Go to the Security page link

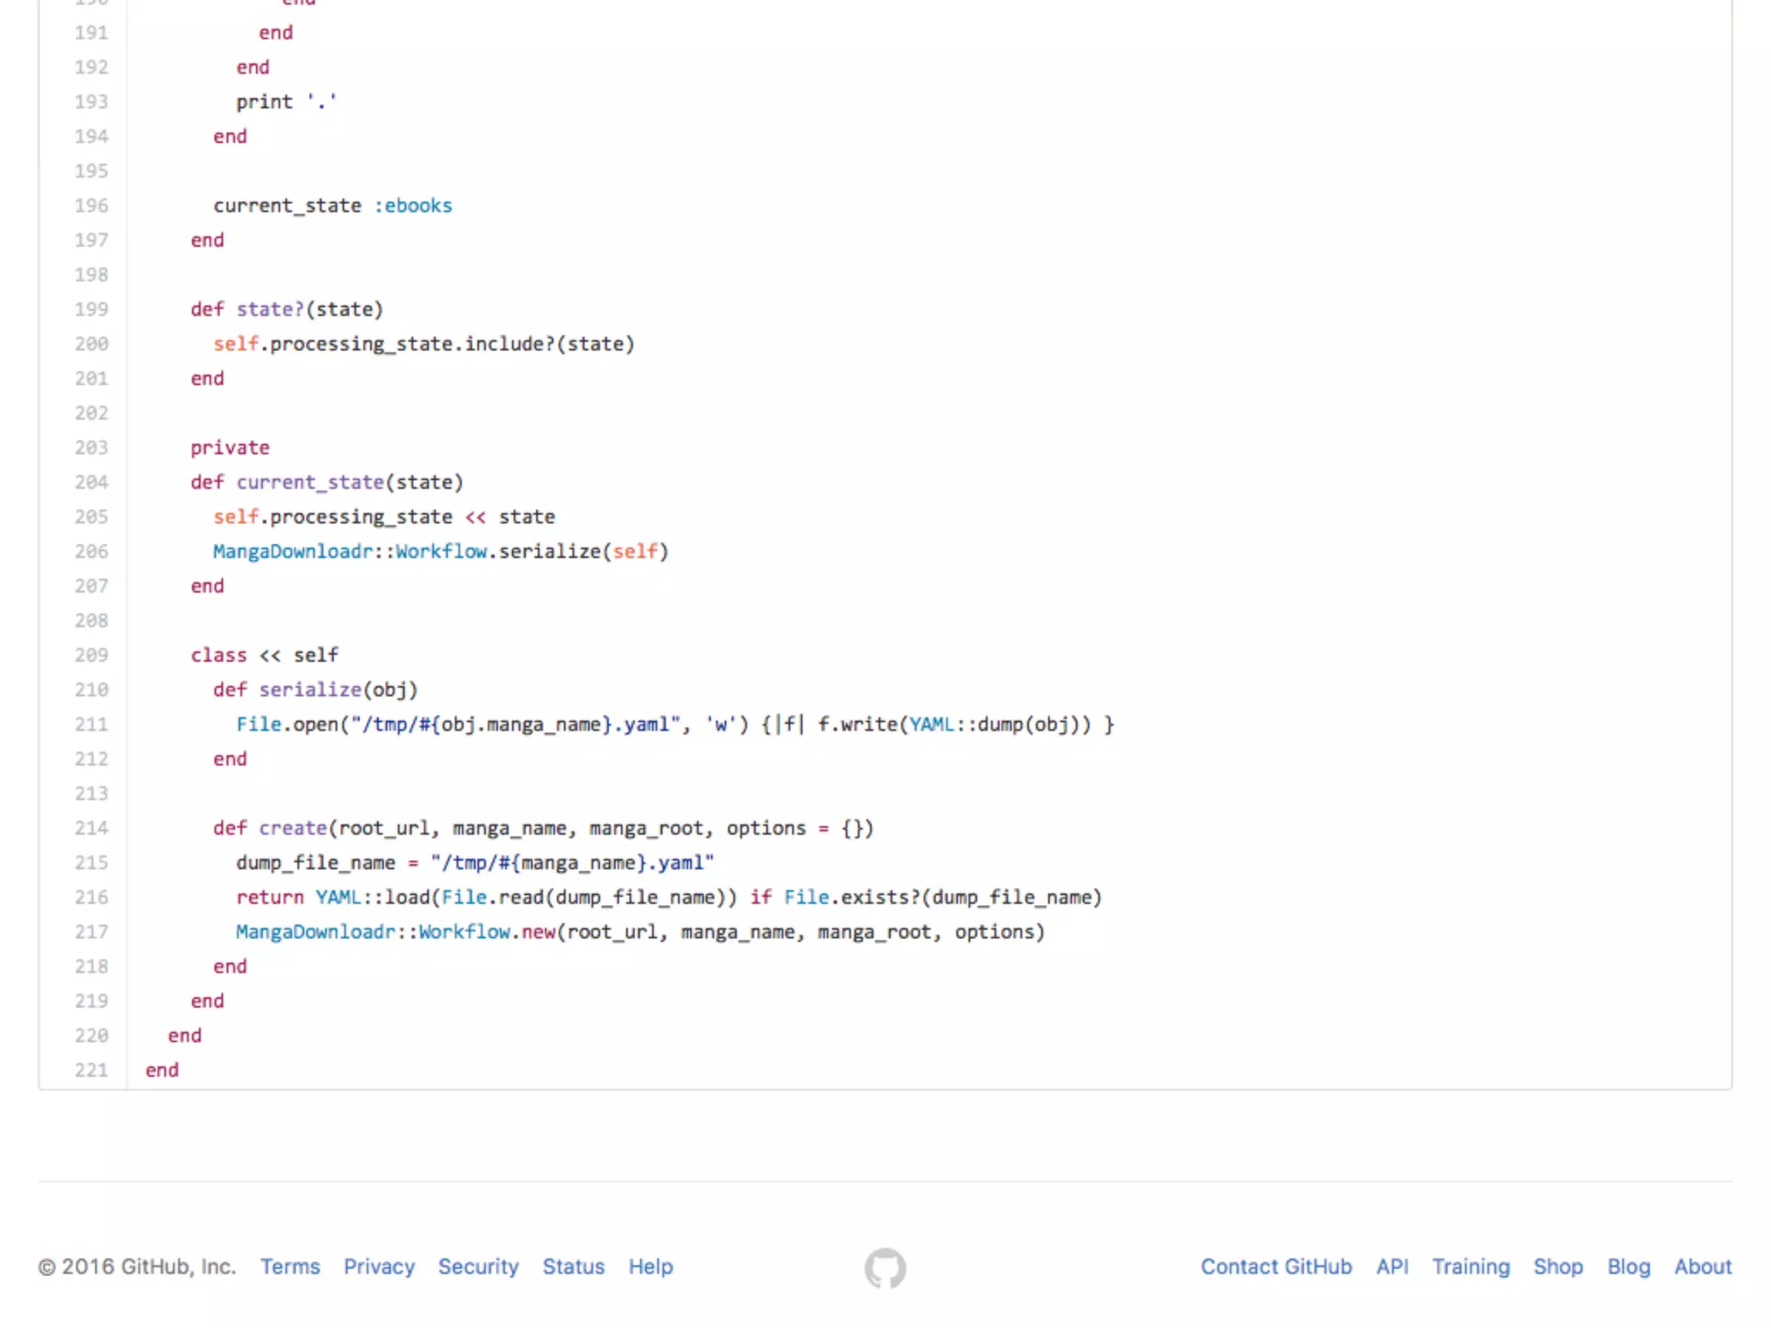[x=477, y=1267]
